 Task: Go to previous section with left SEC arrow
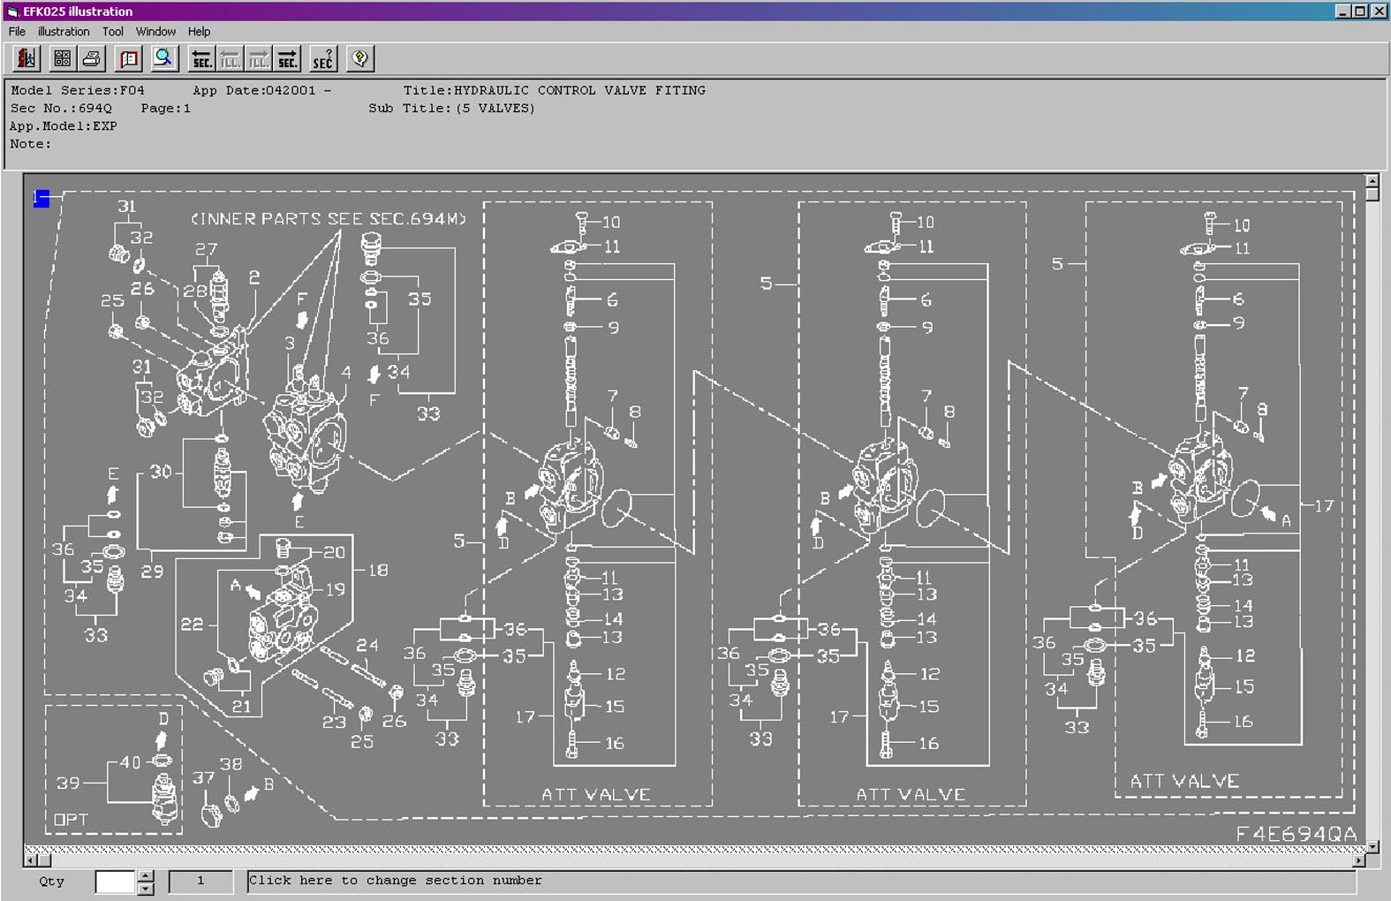pos(201,59)
